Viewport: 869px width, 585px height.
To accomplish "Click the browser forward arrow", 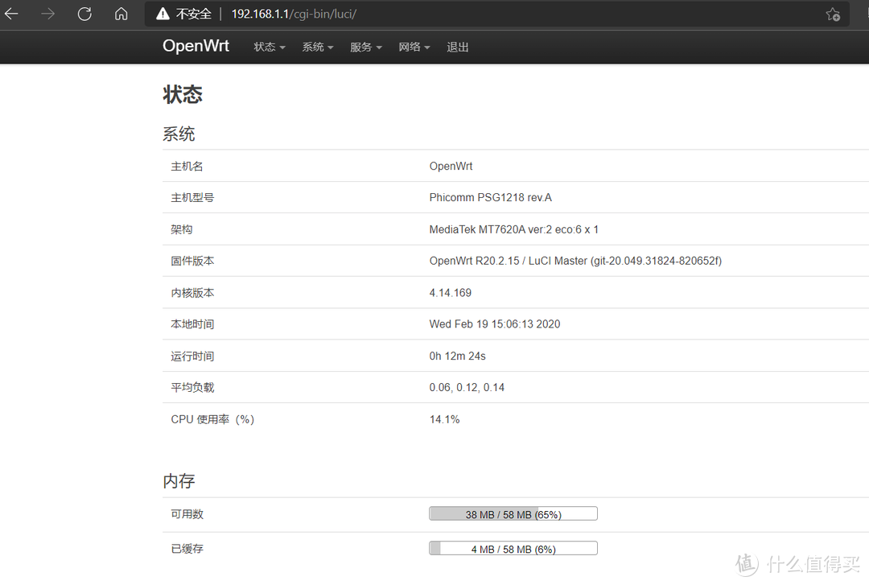I will pos(47,14).
